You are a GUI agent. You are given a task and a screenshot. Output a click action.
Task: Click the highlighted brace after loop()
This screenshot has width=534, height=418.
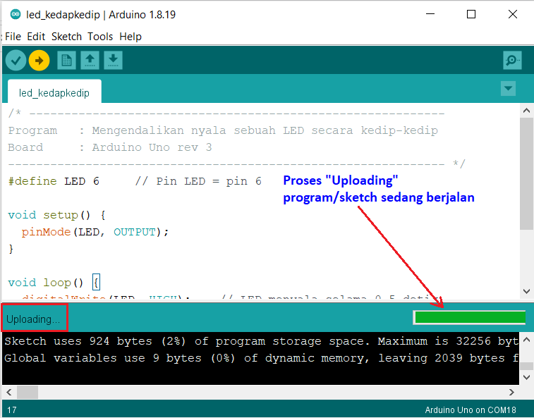[x=97, y=282]
